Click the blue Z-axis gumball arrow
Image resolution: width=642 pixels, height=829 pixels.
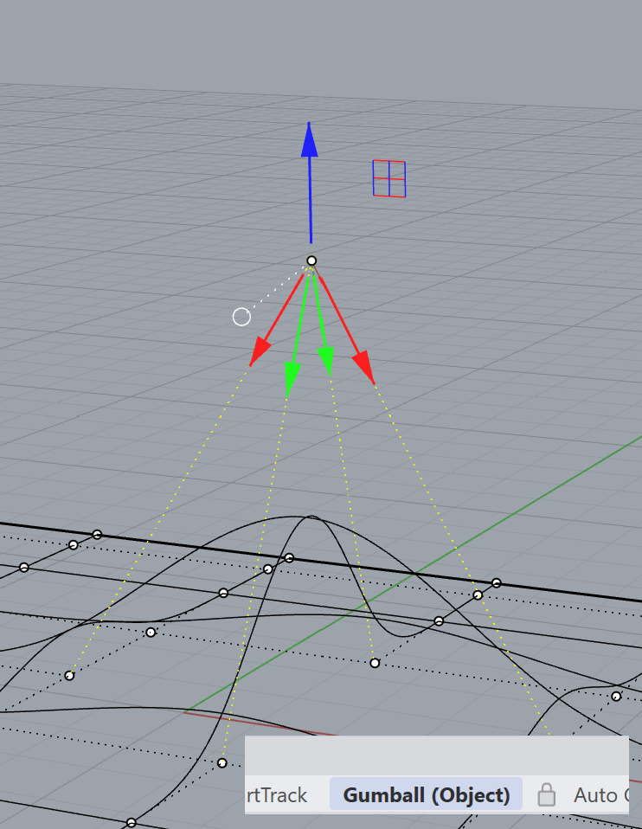pyautogui.click(x=309, y=143)
